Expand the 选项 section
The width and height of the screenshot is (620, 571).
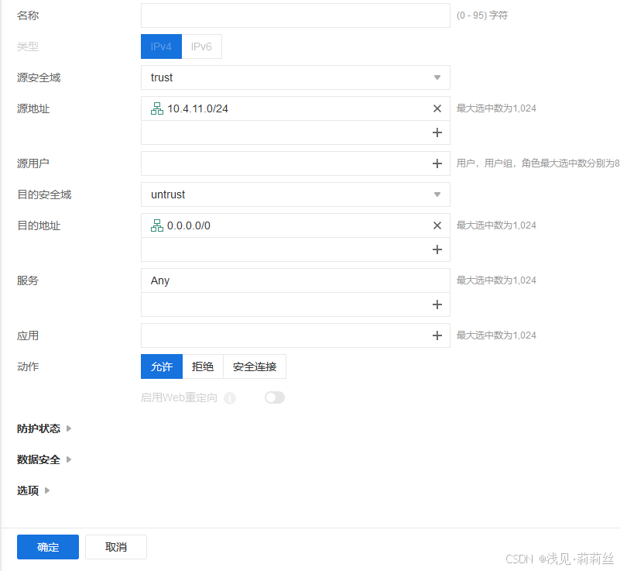[33, 490]
